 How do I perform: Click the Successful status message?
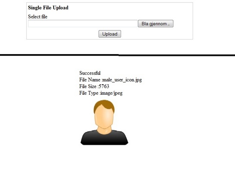(x=90, y=73)
